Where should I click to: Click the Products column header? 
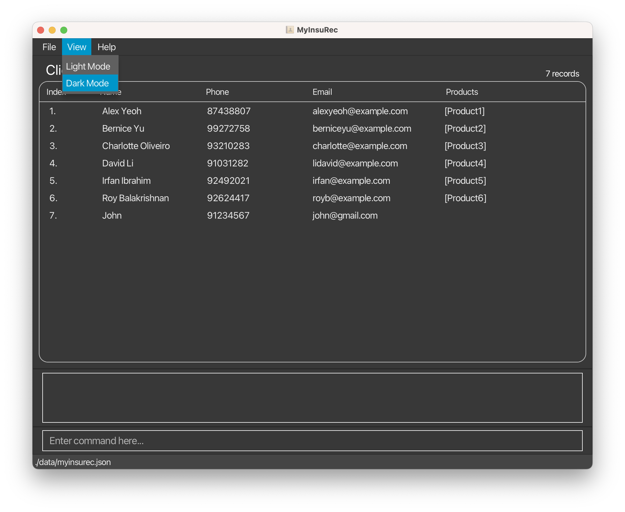pyautogui.click(x=462, y=92)
